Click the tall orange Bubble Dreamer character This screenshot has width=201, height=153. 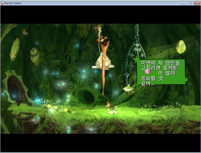(103, 60)
